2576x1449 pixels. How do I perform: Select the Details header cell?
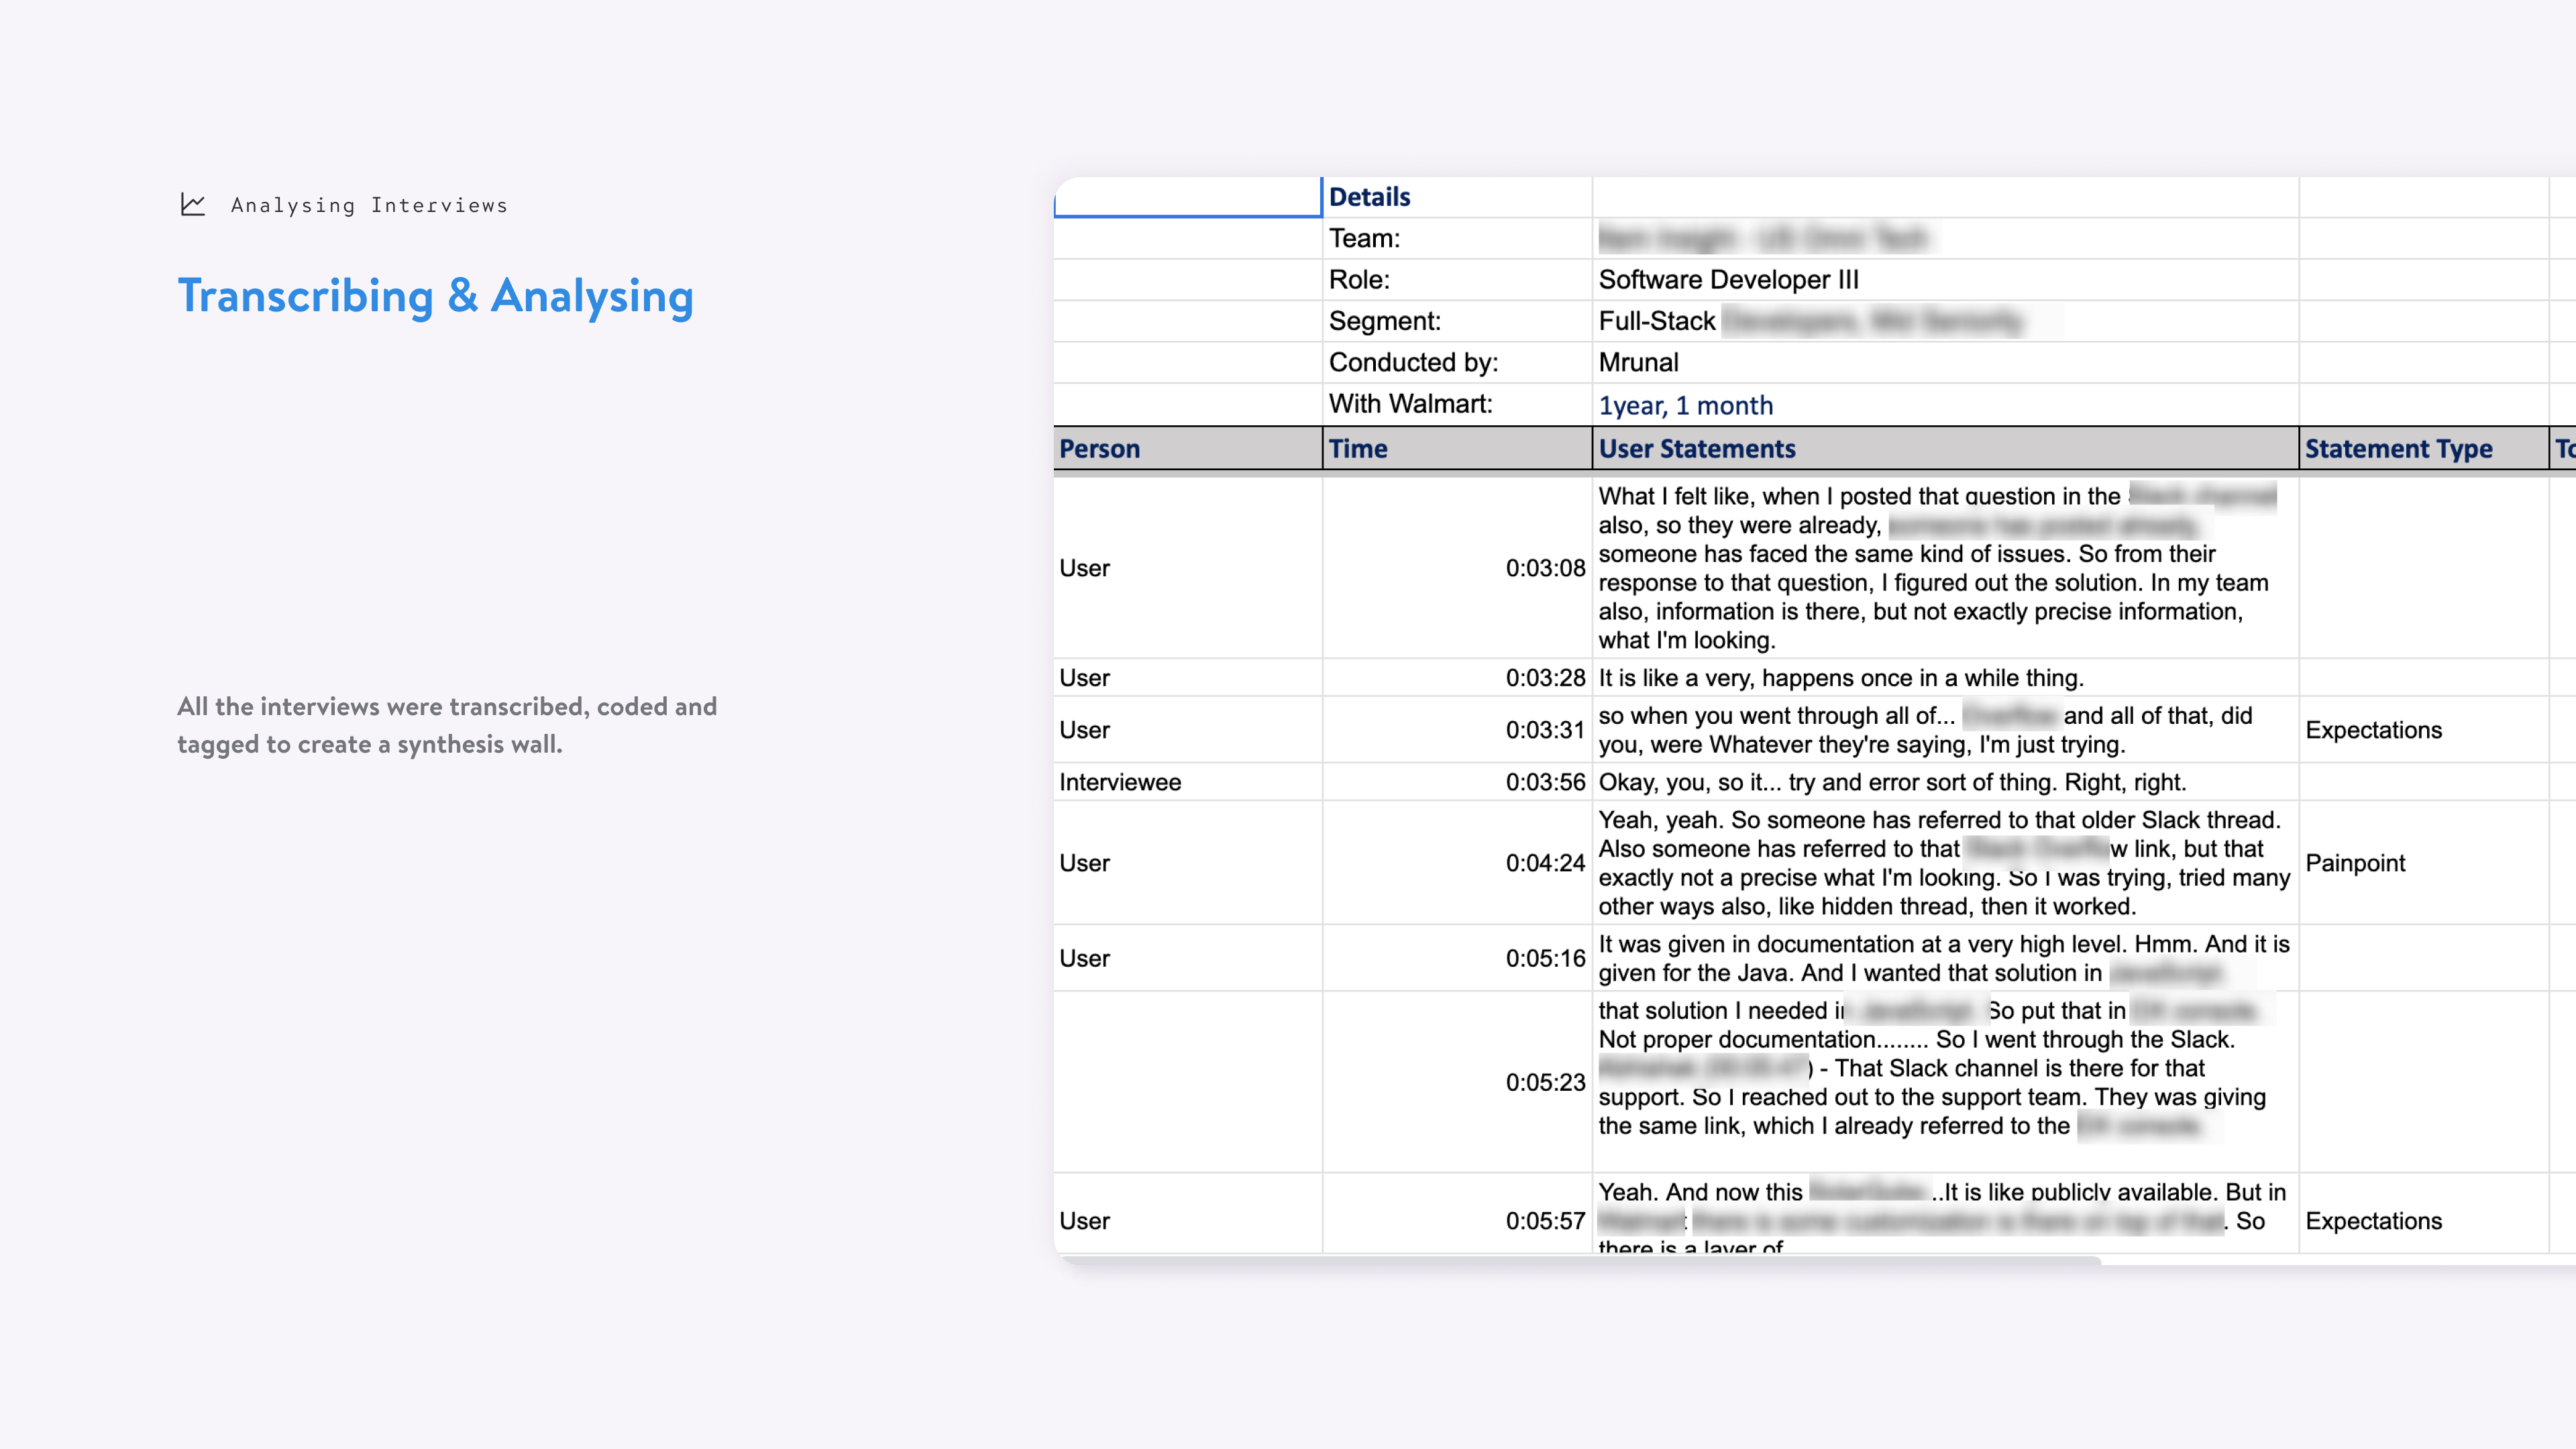click(1457, 197)
